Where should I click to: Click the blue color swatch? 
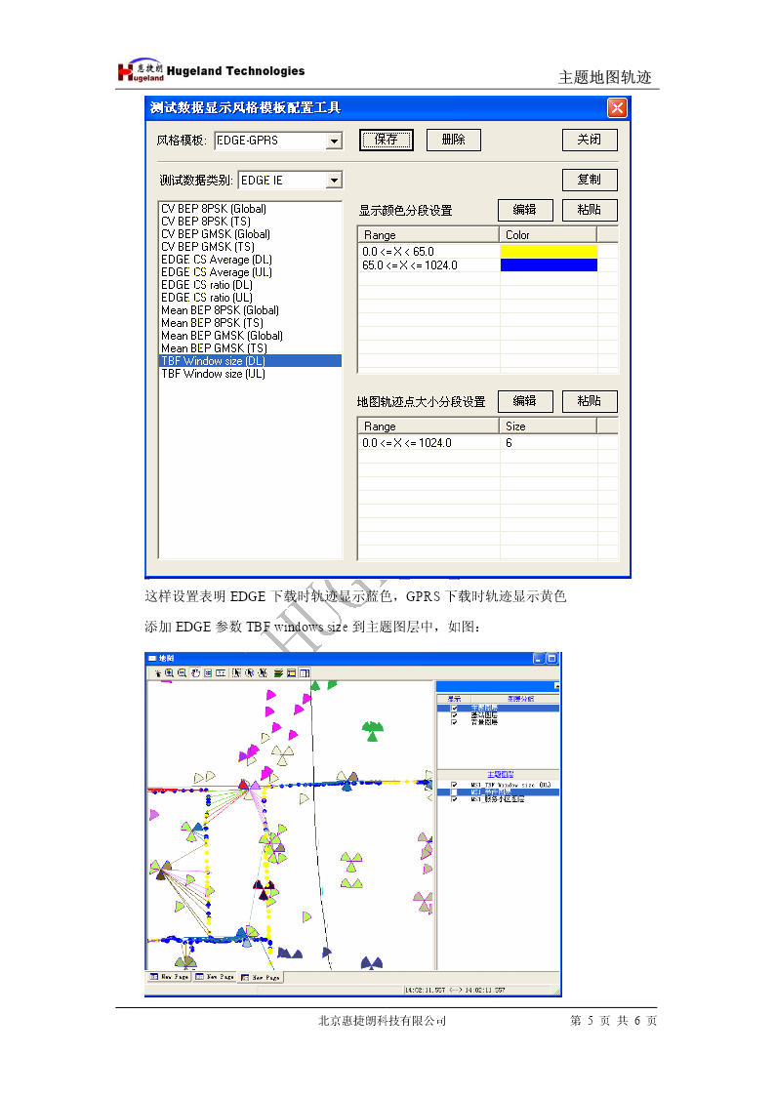click(549, 264)
